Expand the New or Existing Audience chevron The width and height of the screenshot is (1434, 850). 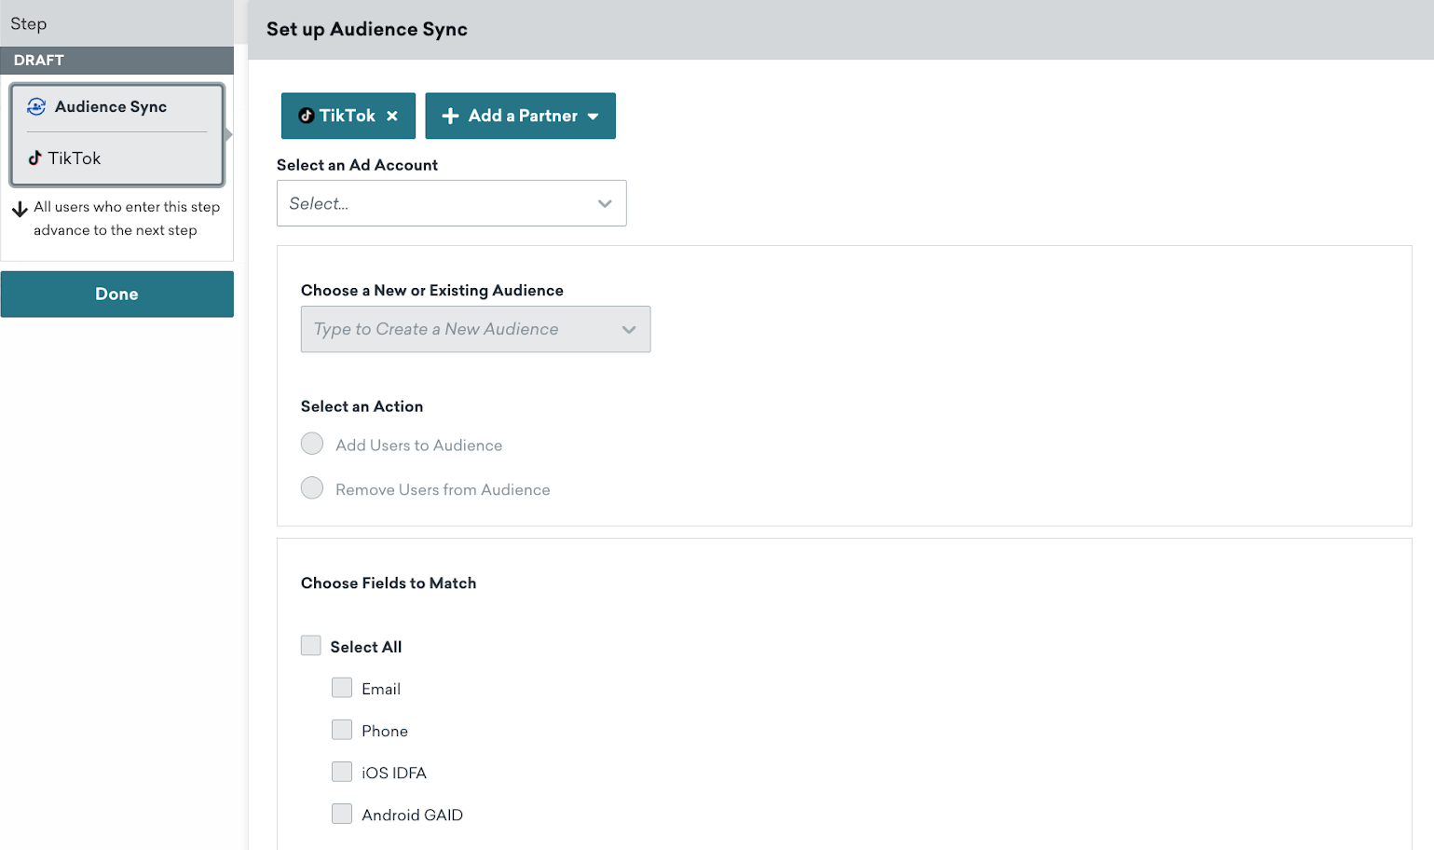[629, 329]
